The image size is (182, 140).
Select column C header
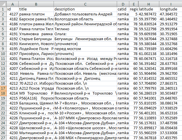[x=85, y=4]
